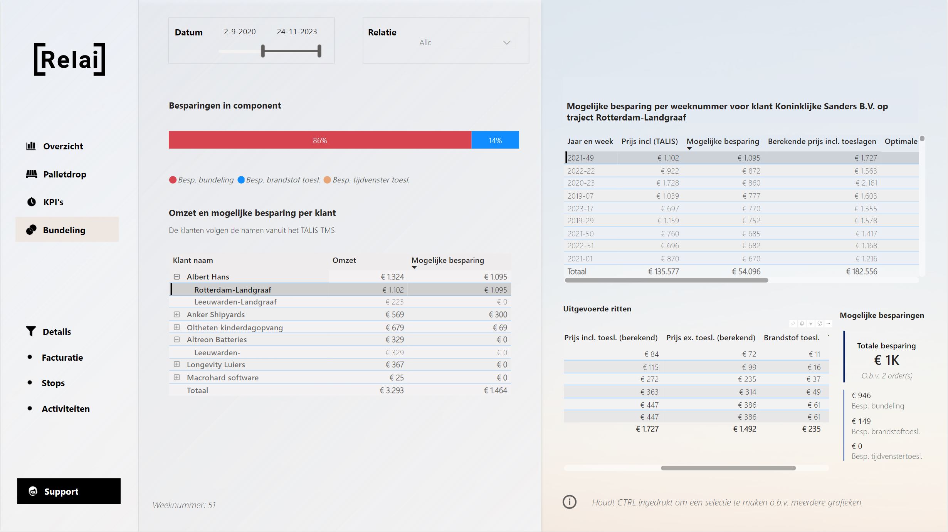948x532 pixels.
Task: Click the focus mode icon on the rides table
Action: [820, 324]
